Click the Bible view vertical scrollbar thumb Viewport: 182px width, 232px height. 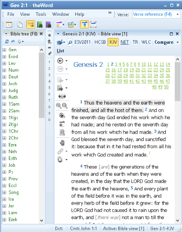tap(178, 81)
